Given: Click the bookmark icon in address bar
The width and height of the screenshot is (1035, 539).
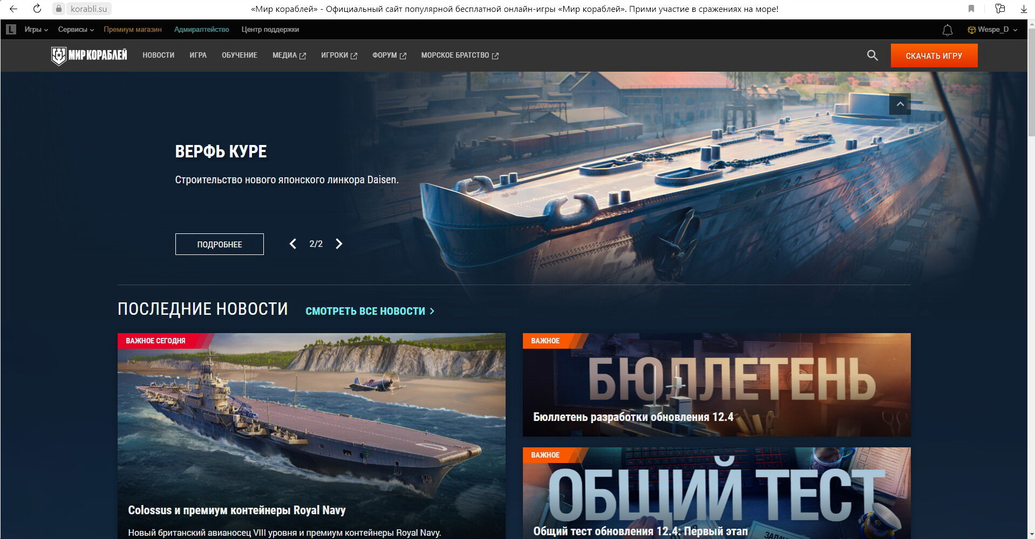Looking at the screenshot, I should pos(971,9).
